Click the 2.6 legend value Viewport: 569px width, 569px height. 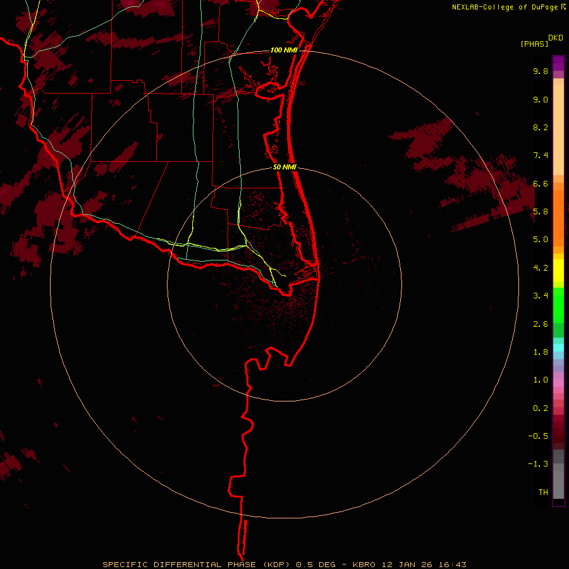coord(541,324)
